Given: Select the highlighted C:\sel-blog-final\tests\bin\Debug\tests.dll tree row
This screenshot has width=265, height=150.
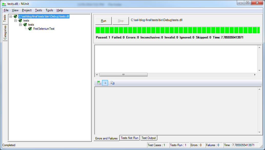Looking at the screenshot, I should pyautogui.click(x=44, y=16).
